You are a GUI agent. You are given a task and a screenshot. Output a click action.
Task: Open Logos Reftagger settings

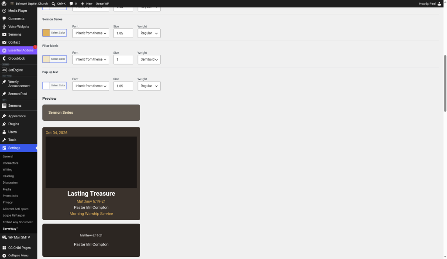click(14, 215)
